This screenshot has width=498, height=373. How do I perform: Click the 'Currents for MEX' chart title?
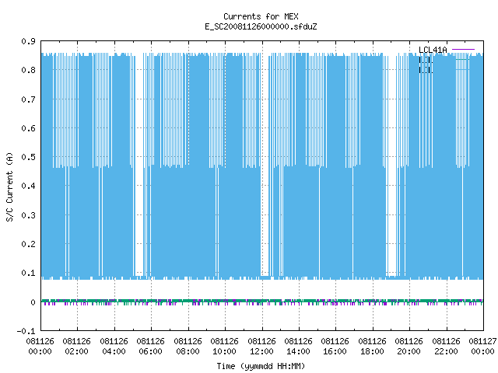coord(261,16)
